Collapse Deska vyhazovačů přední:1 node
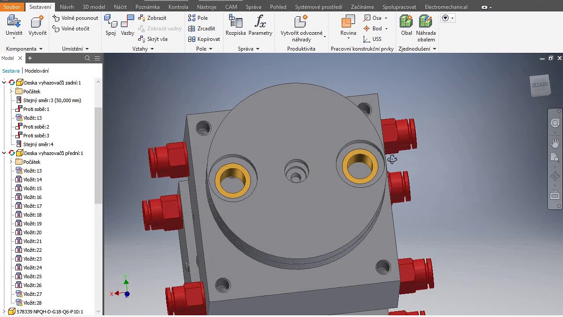563x317 pixels. tap(4, 153)
